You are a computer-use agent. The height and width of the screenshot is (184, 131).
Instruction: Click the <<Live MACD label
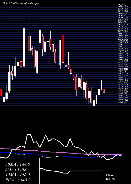tap(110, 177)
